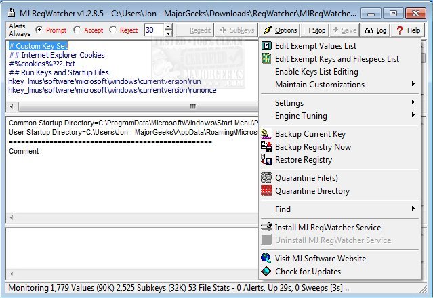Screen dimensions: 433x298
Task: Click the keys list horizontal scrollbar thumb
Action: click(138, 106)
